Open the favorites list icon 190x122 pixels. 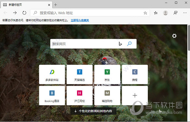pos(156,13)
